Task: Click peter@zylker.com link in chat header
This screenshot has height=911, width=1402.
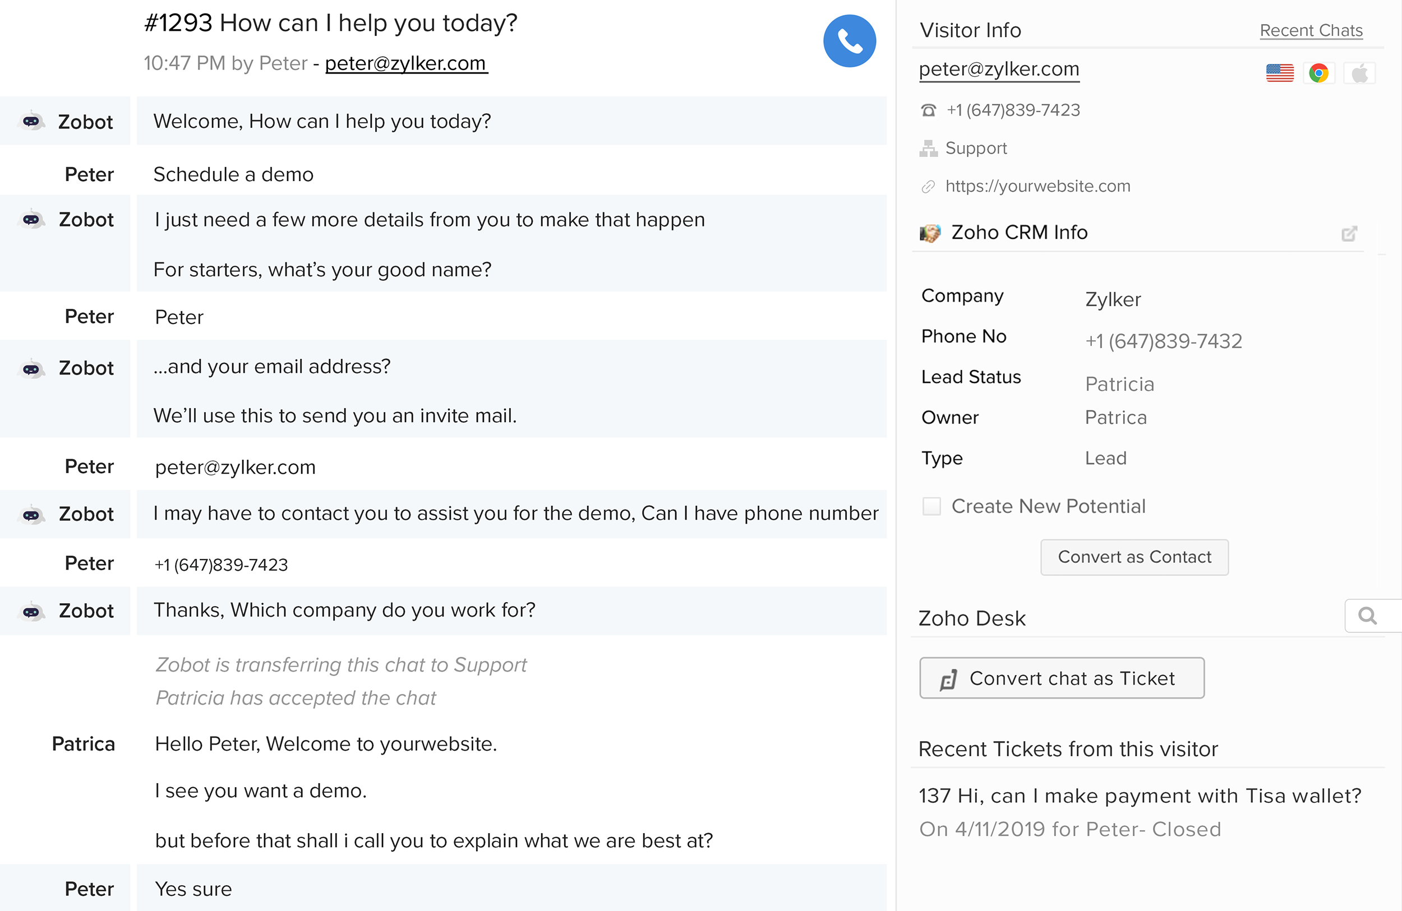Action: (x=406, y=63)
